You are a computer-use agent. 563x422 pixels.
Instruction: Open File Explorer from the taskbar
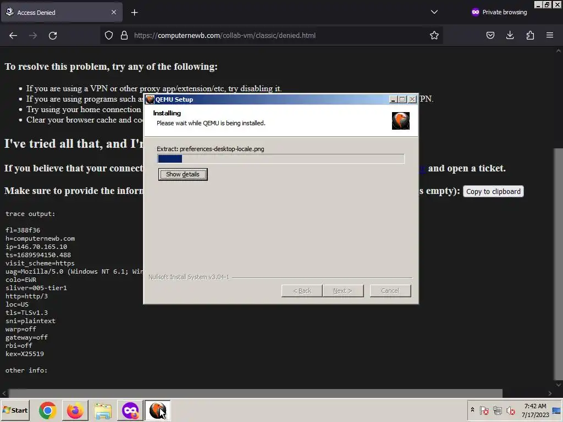pyautogui.click(x=103, y=410)
